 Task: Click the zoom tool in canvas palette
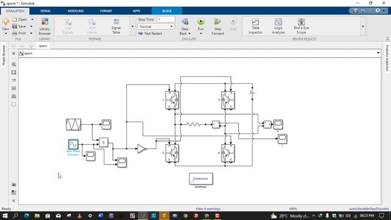pyautogui.click(x=13, y=64)
